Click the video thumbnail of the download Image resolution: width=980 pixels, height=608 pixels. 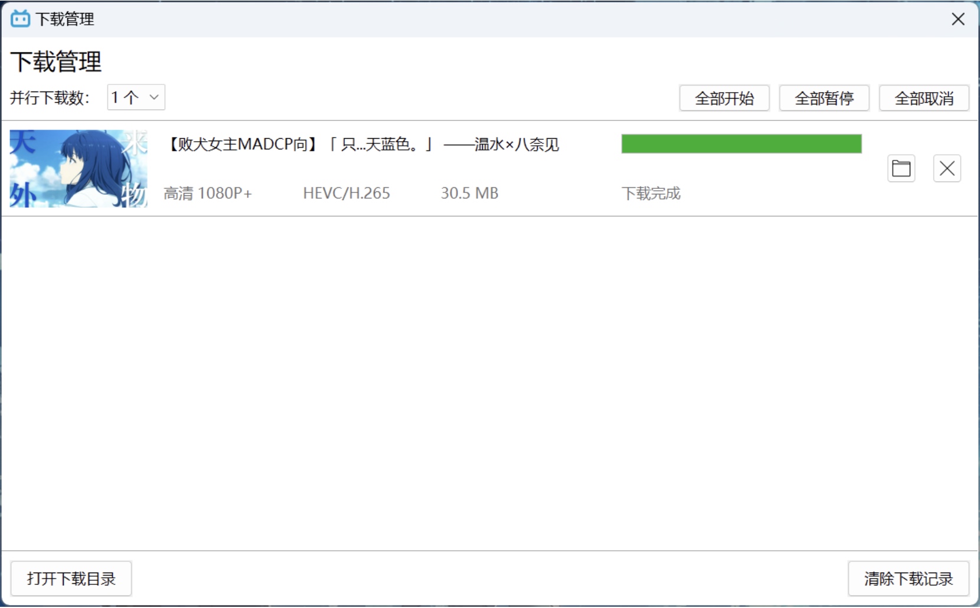[x=79, y=169]
